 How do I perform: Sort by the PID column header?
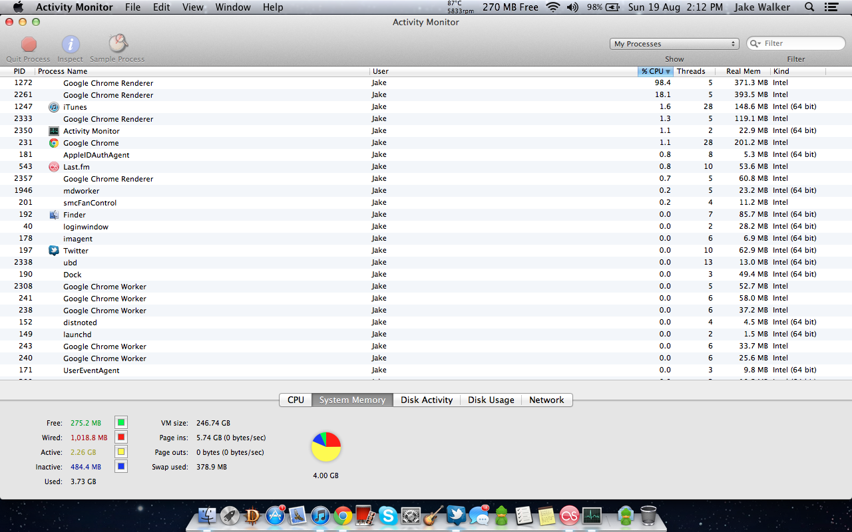19,71
